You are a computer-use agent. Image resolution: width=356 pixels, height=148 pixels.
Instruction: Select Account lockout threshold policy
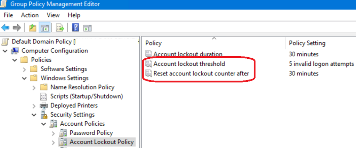point(189,64)
